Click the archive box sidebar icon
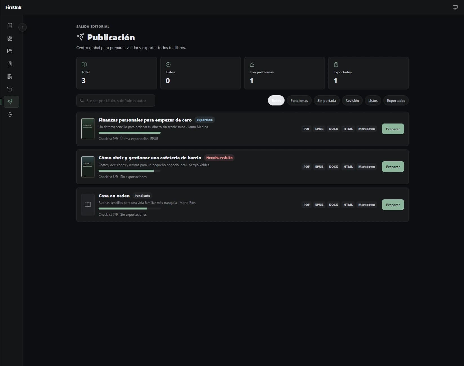Screen dimensions: 464x366 click(10, 89)
